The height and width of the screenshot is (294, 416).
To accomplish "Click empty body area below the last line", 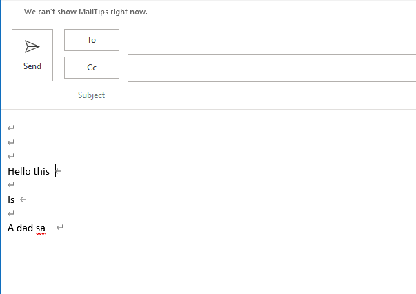I will click(x=207, y=266).
